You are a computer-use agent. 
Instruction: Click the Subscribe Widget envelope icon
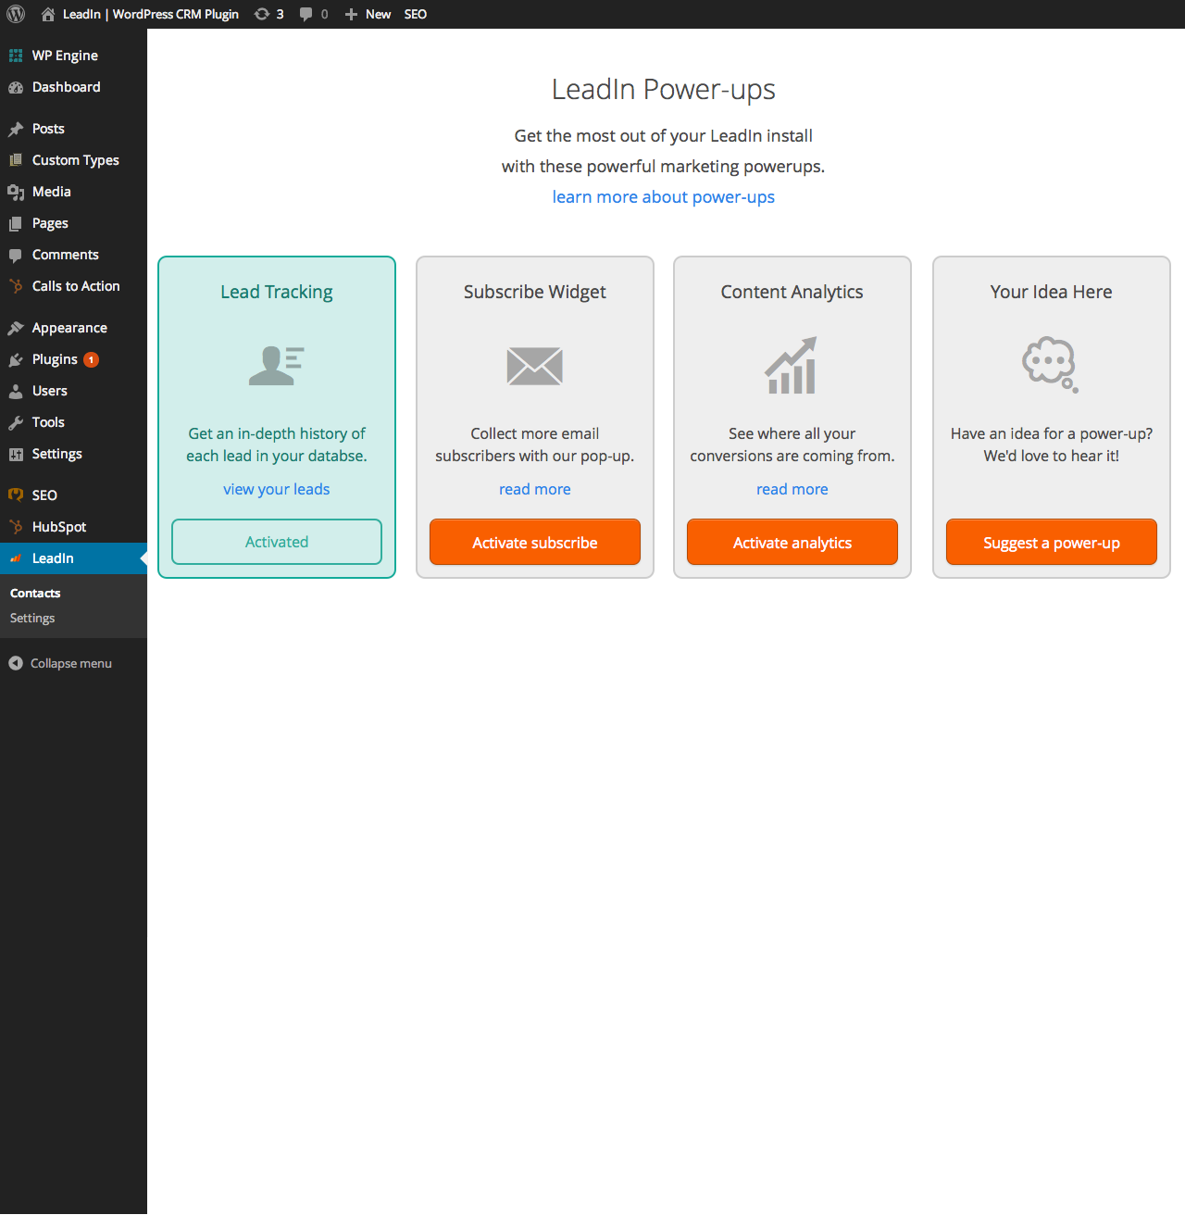point(534,366)
